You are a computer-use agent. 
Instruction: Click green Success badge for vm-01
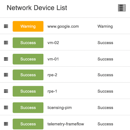coord(28,59)
